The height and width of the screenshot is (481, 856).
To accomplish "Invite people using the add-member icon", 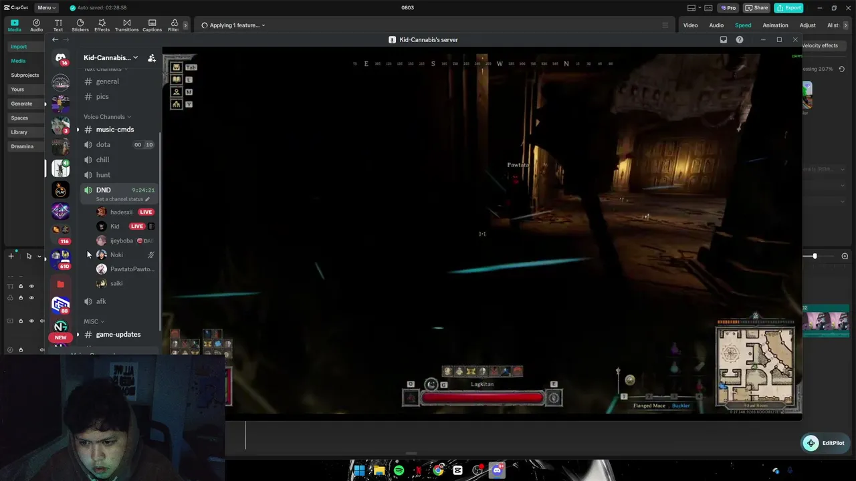I will [x=152, y=58].
